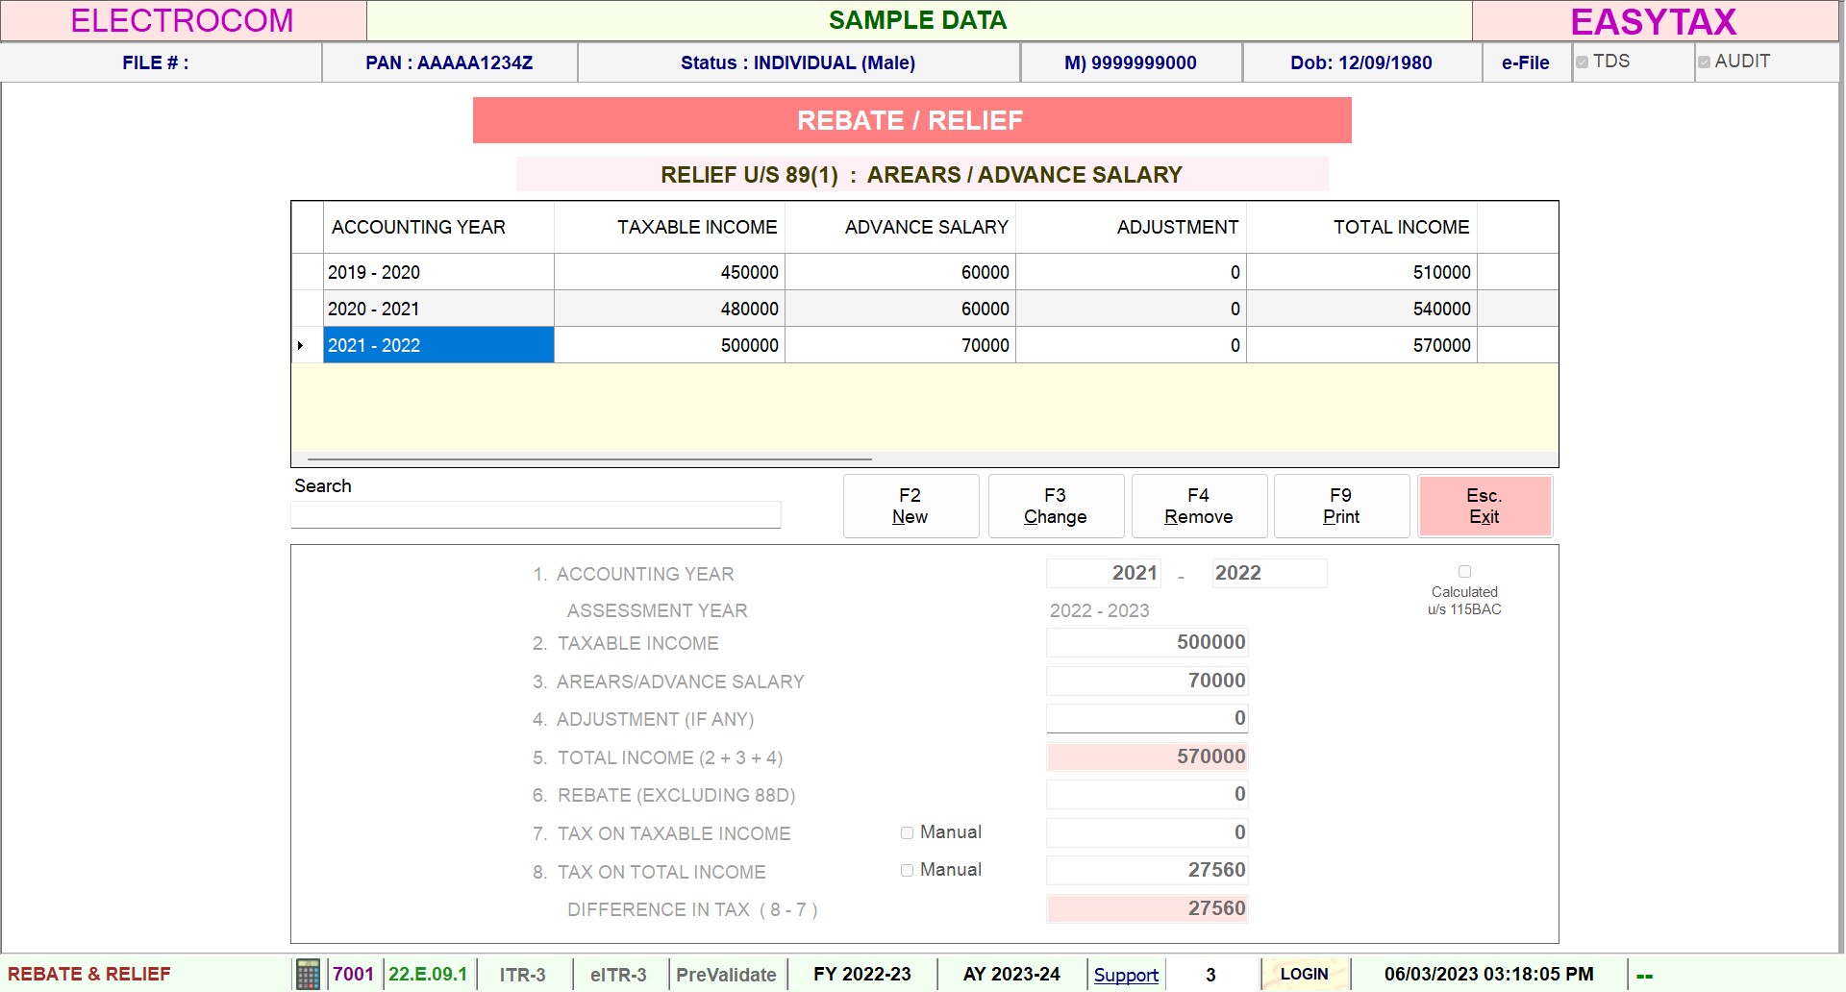Click the PreValidate status bar item
Screen dimensions: 1846x992
pos(726,975)
